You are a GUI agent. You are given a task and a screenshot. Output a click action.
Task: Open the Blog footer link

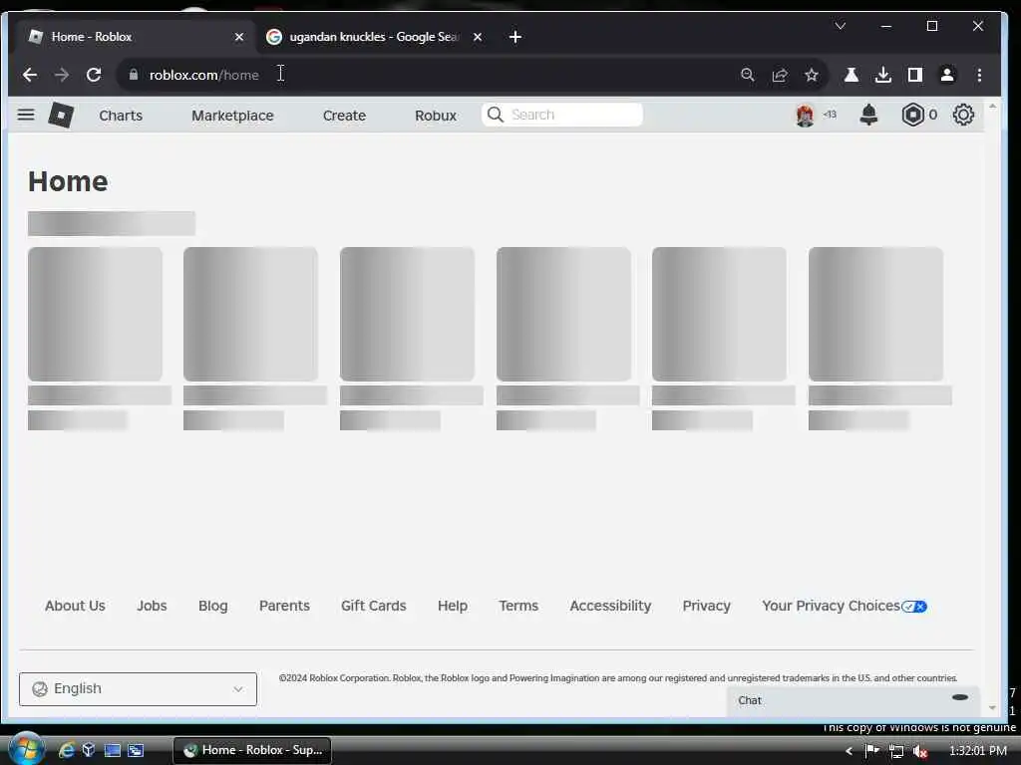213,606
